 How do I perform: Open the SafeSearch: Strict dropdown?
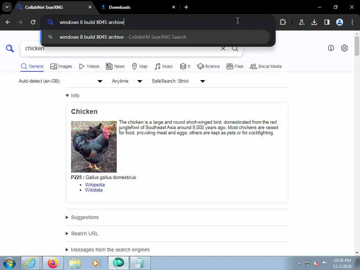178,81
